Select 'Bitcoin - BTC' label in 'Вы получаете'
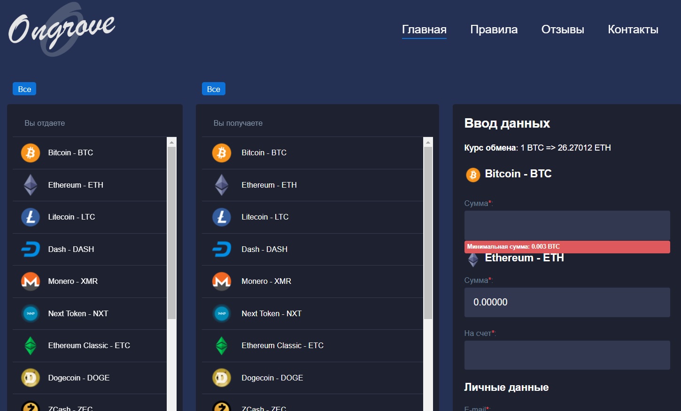681x411 pixels. pos(264,153)
